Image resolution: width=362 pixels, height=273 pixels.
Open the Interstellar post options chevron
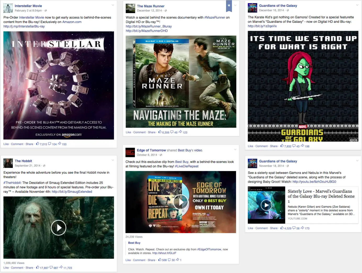(113, 5)
